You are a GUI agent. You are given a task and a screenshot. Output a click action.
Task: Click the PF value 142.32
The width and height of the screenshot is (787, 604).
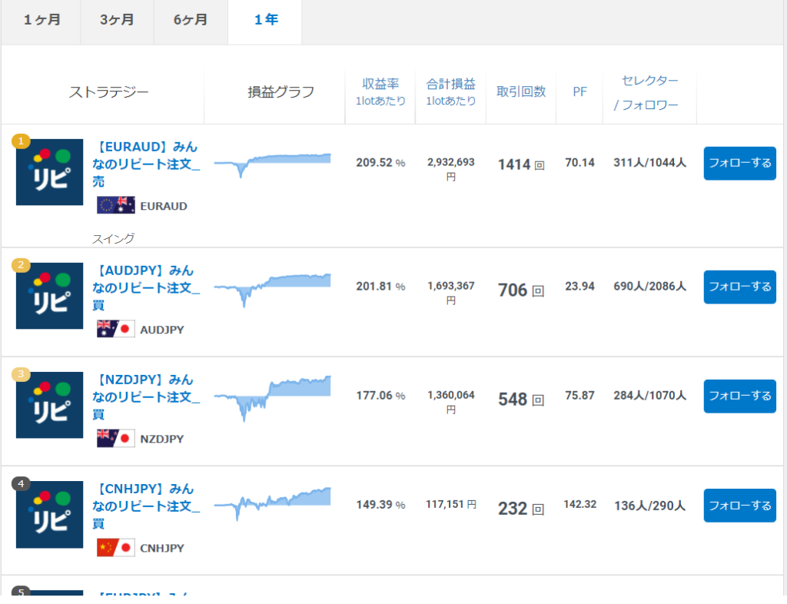pyautogui.click(x=579, y=504)
